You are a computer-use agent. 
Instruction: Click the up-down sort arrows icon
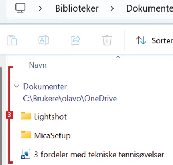point(141,40)
